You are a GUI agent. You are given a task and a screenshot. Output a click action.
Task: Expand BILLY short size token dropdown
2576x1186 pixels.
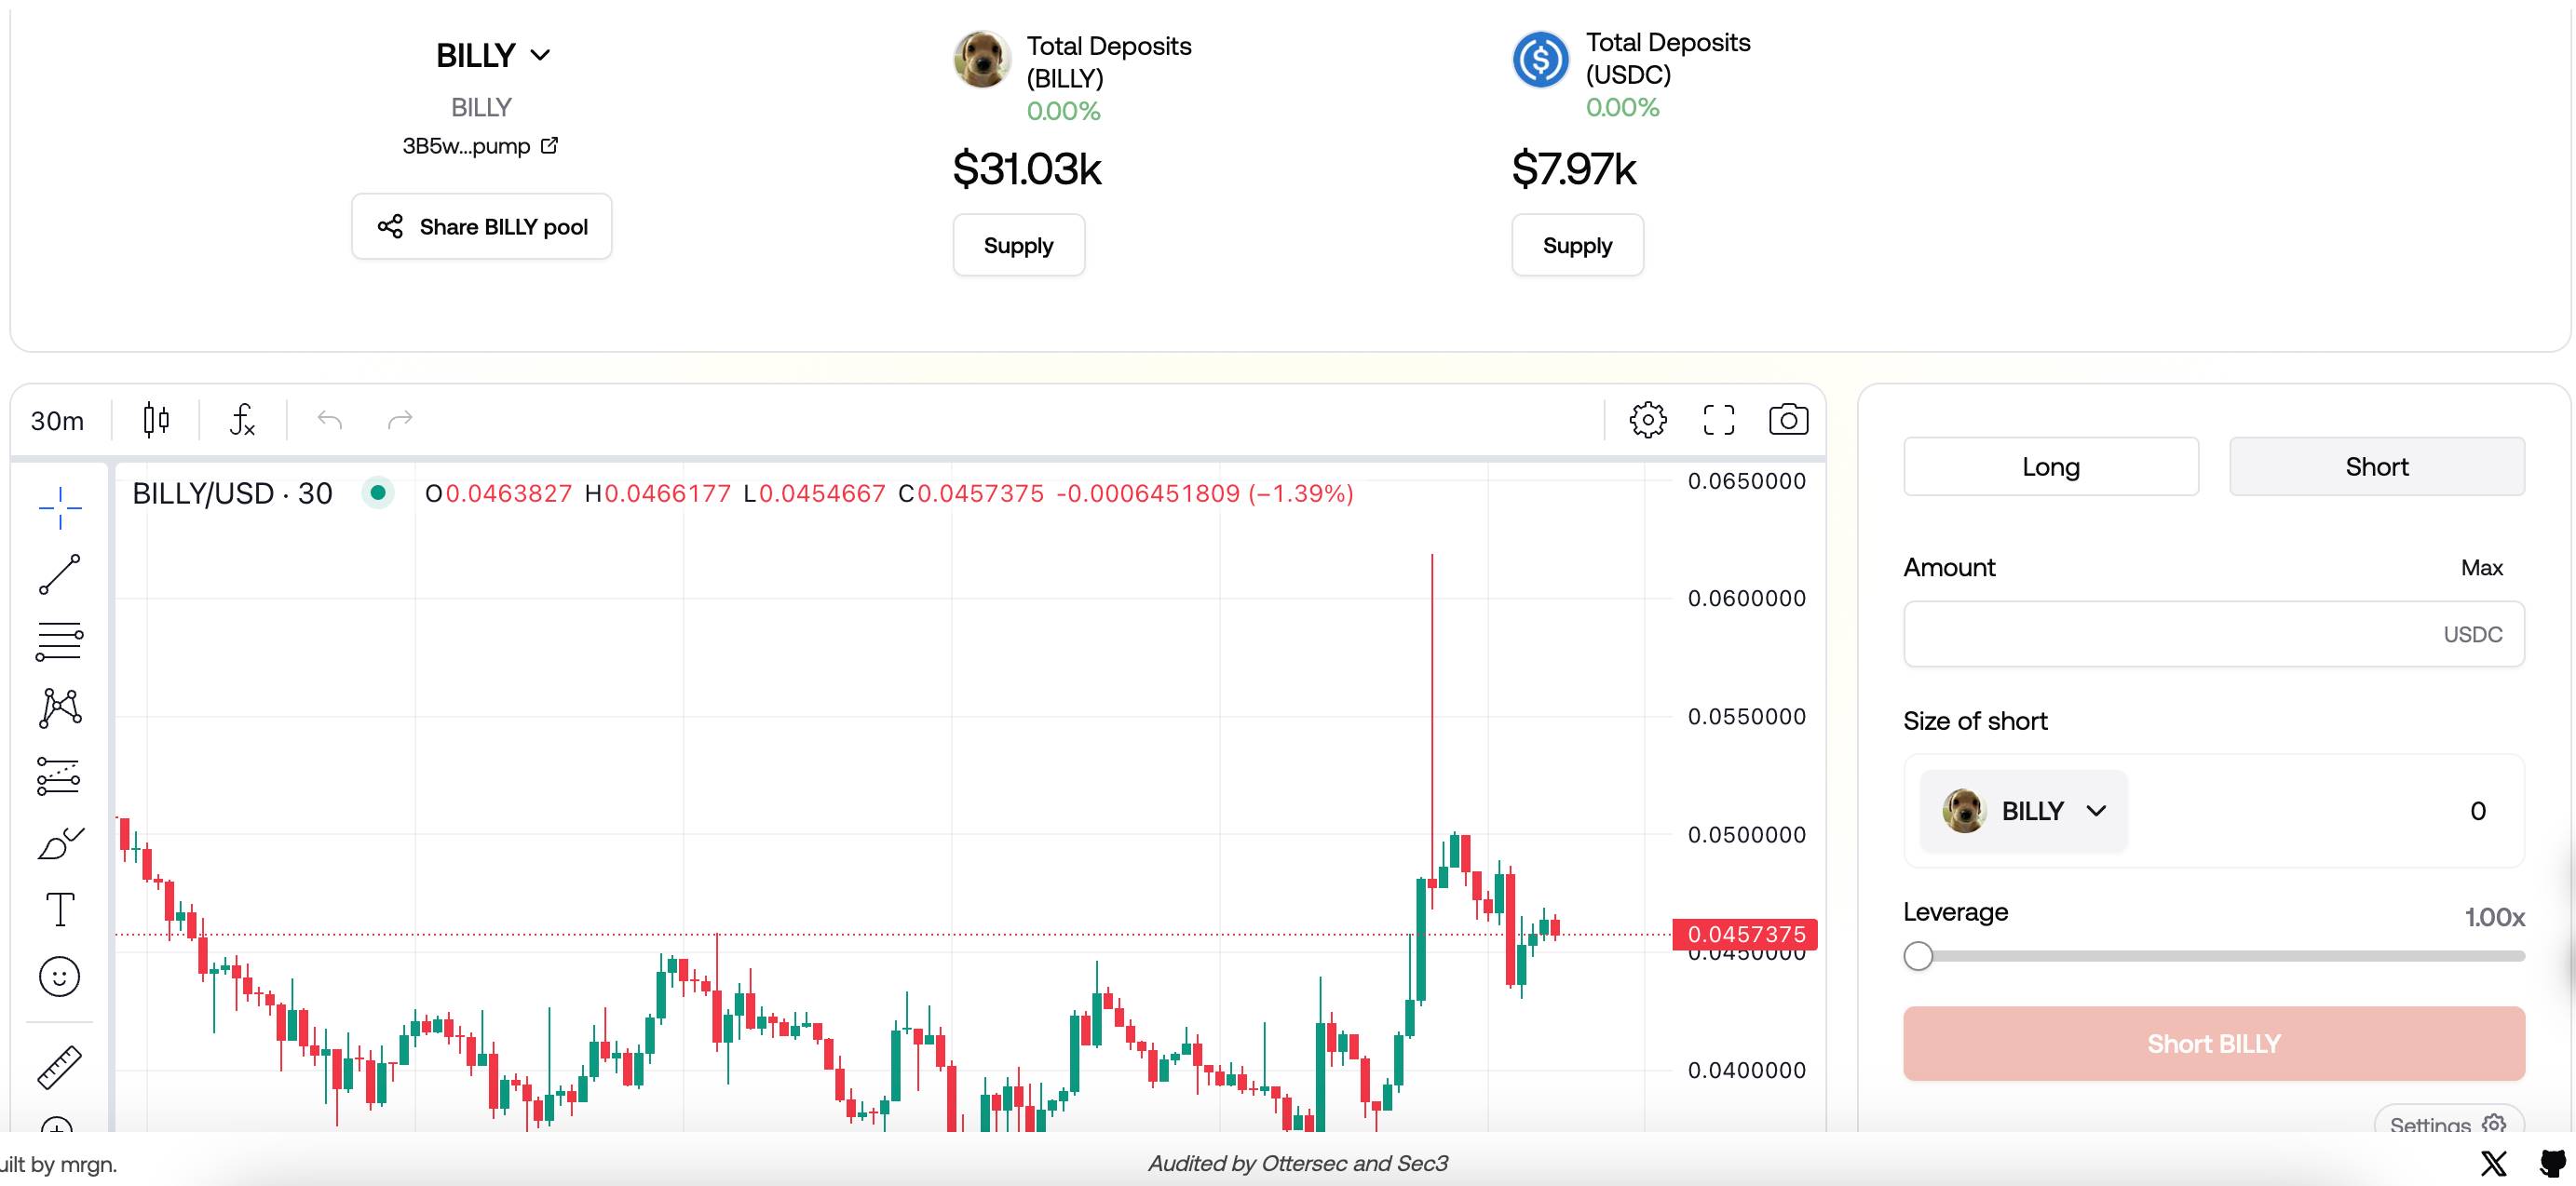coord(2024,810)
